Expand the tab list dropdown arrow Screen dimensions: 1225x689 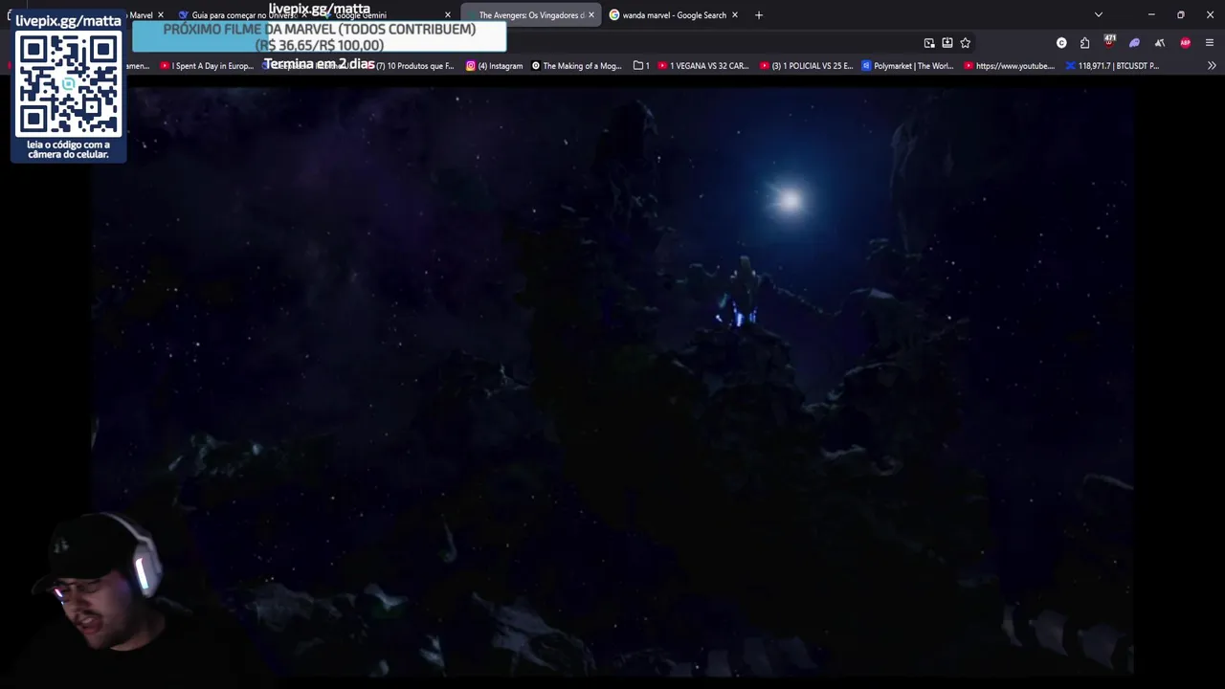coord(1099,15)
